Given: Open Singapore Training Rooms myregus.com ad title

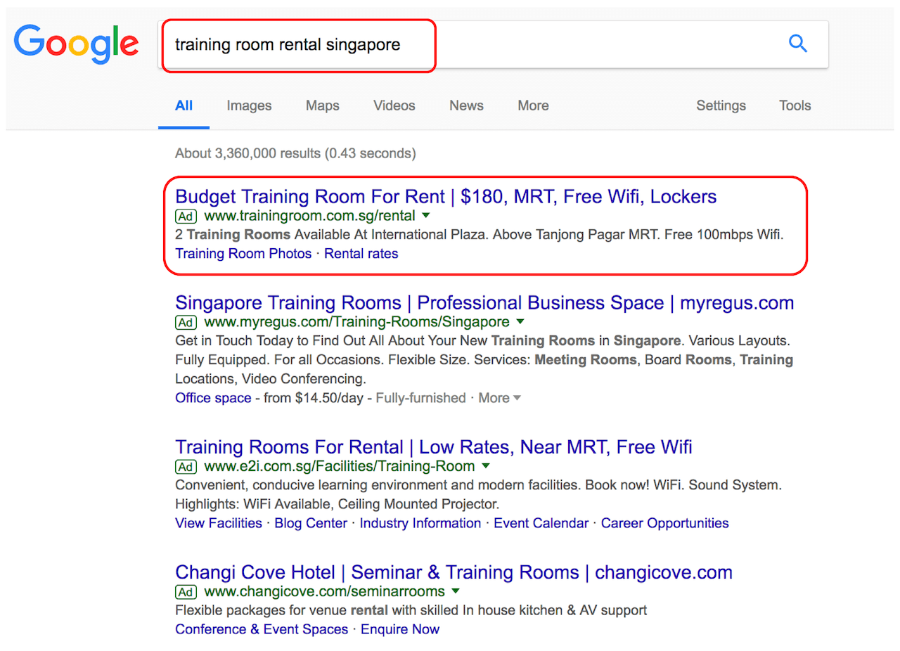Looking at the screenshot, I should (x=484, y=303).
